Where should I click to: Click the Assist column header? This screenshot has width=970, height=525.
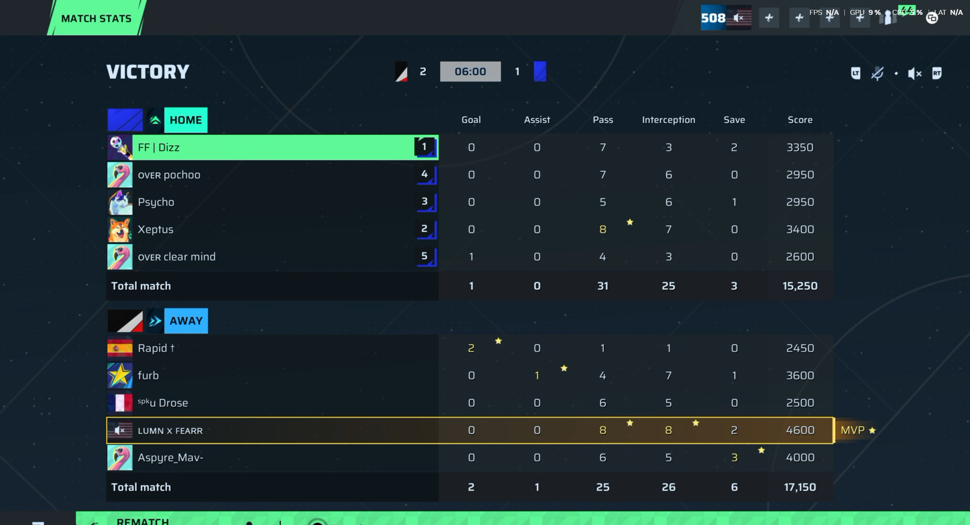point(537,120)
